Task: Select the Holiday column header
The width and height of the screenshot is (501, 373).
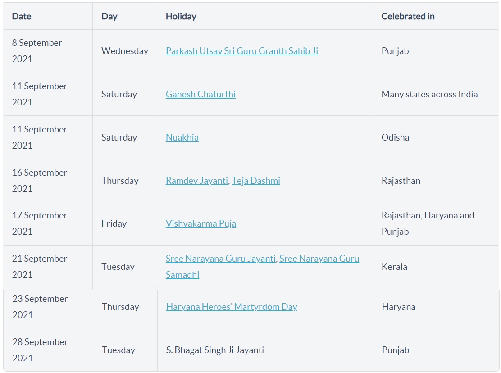Action: click(181, 16)
